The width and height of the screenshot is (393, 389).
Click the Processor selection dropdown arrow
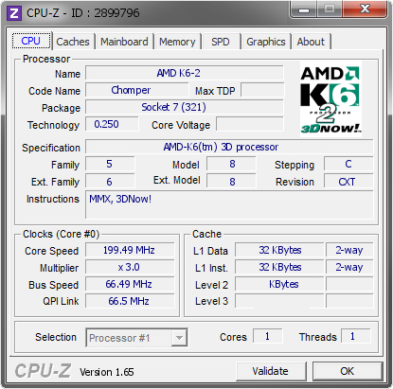pos(179,338)
